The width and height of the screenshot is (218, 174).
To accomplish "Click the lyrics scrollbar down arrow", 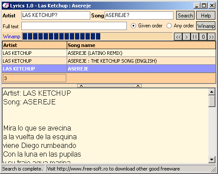I will coord(212,160).
